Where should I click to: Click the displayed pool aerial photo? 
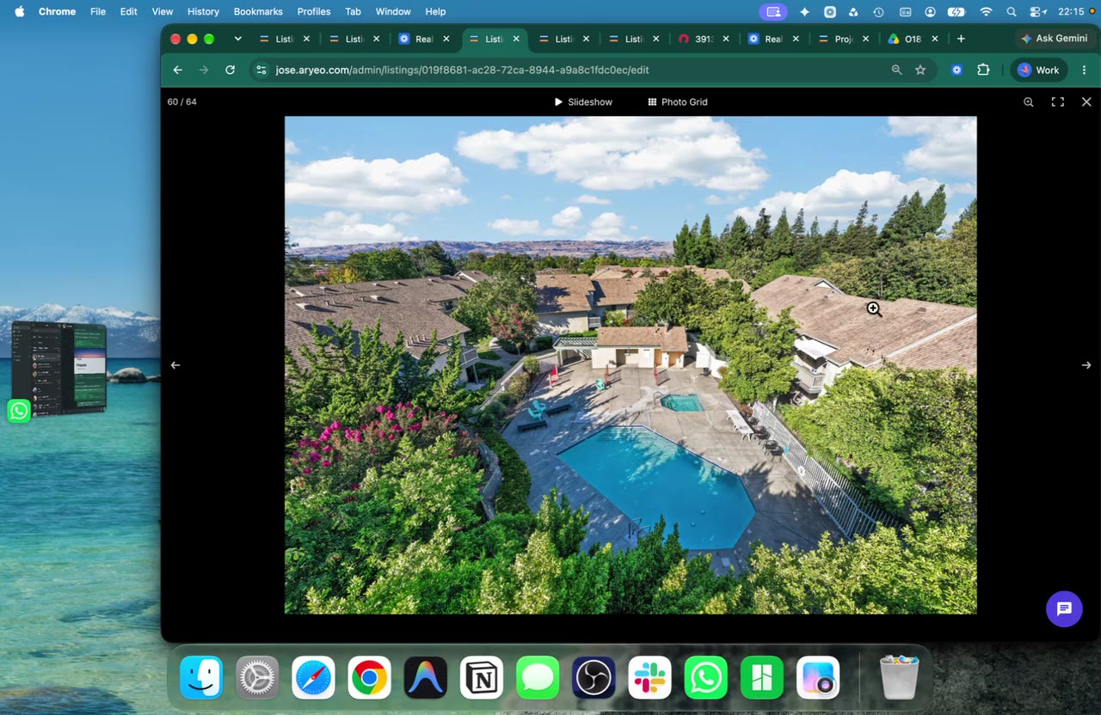pos(630,365)
